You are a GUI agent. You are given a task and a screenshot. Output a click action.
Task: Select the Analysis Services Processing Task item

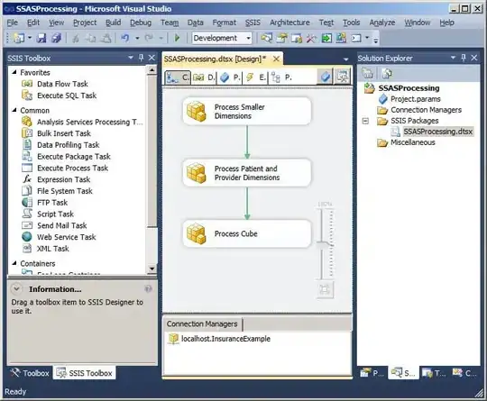[x=82, y=122]
